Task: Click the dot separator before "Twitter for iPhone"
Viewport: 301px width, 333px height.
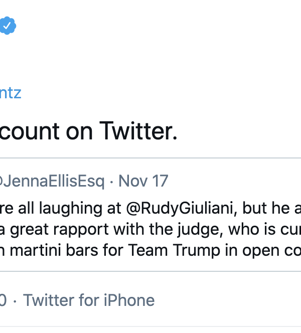Action: coord(15,300)
